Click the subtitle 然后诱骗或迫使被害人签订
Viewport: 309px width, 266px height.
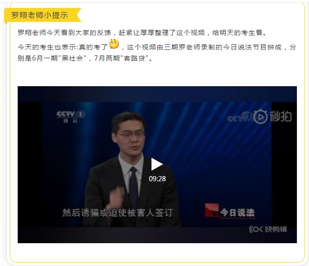point(118,213)
